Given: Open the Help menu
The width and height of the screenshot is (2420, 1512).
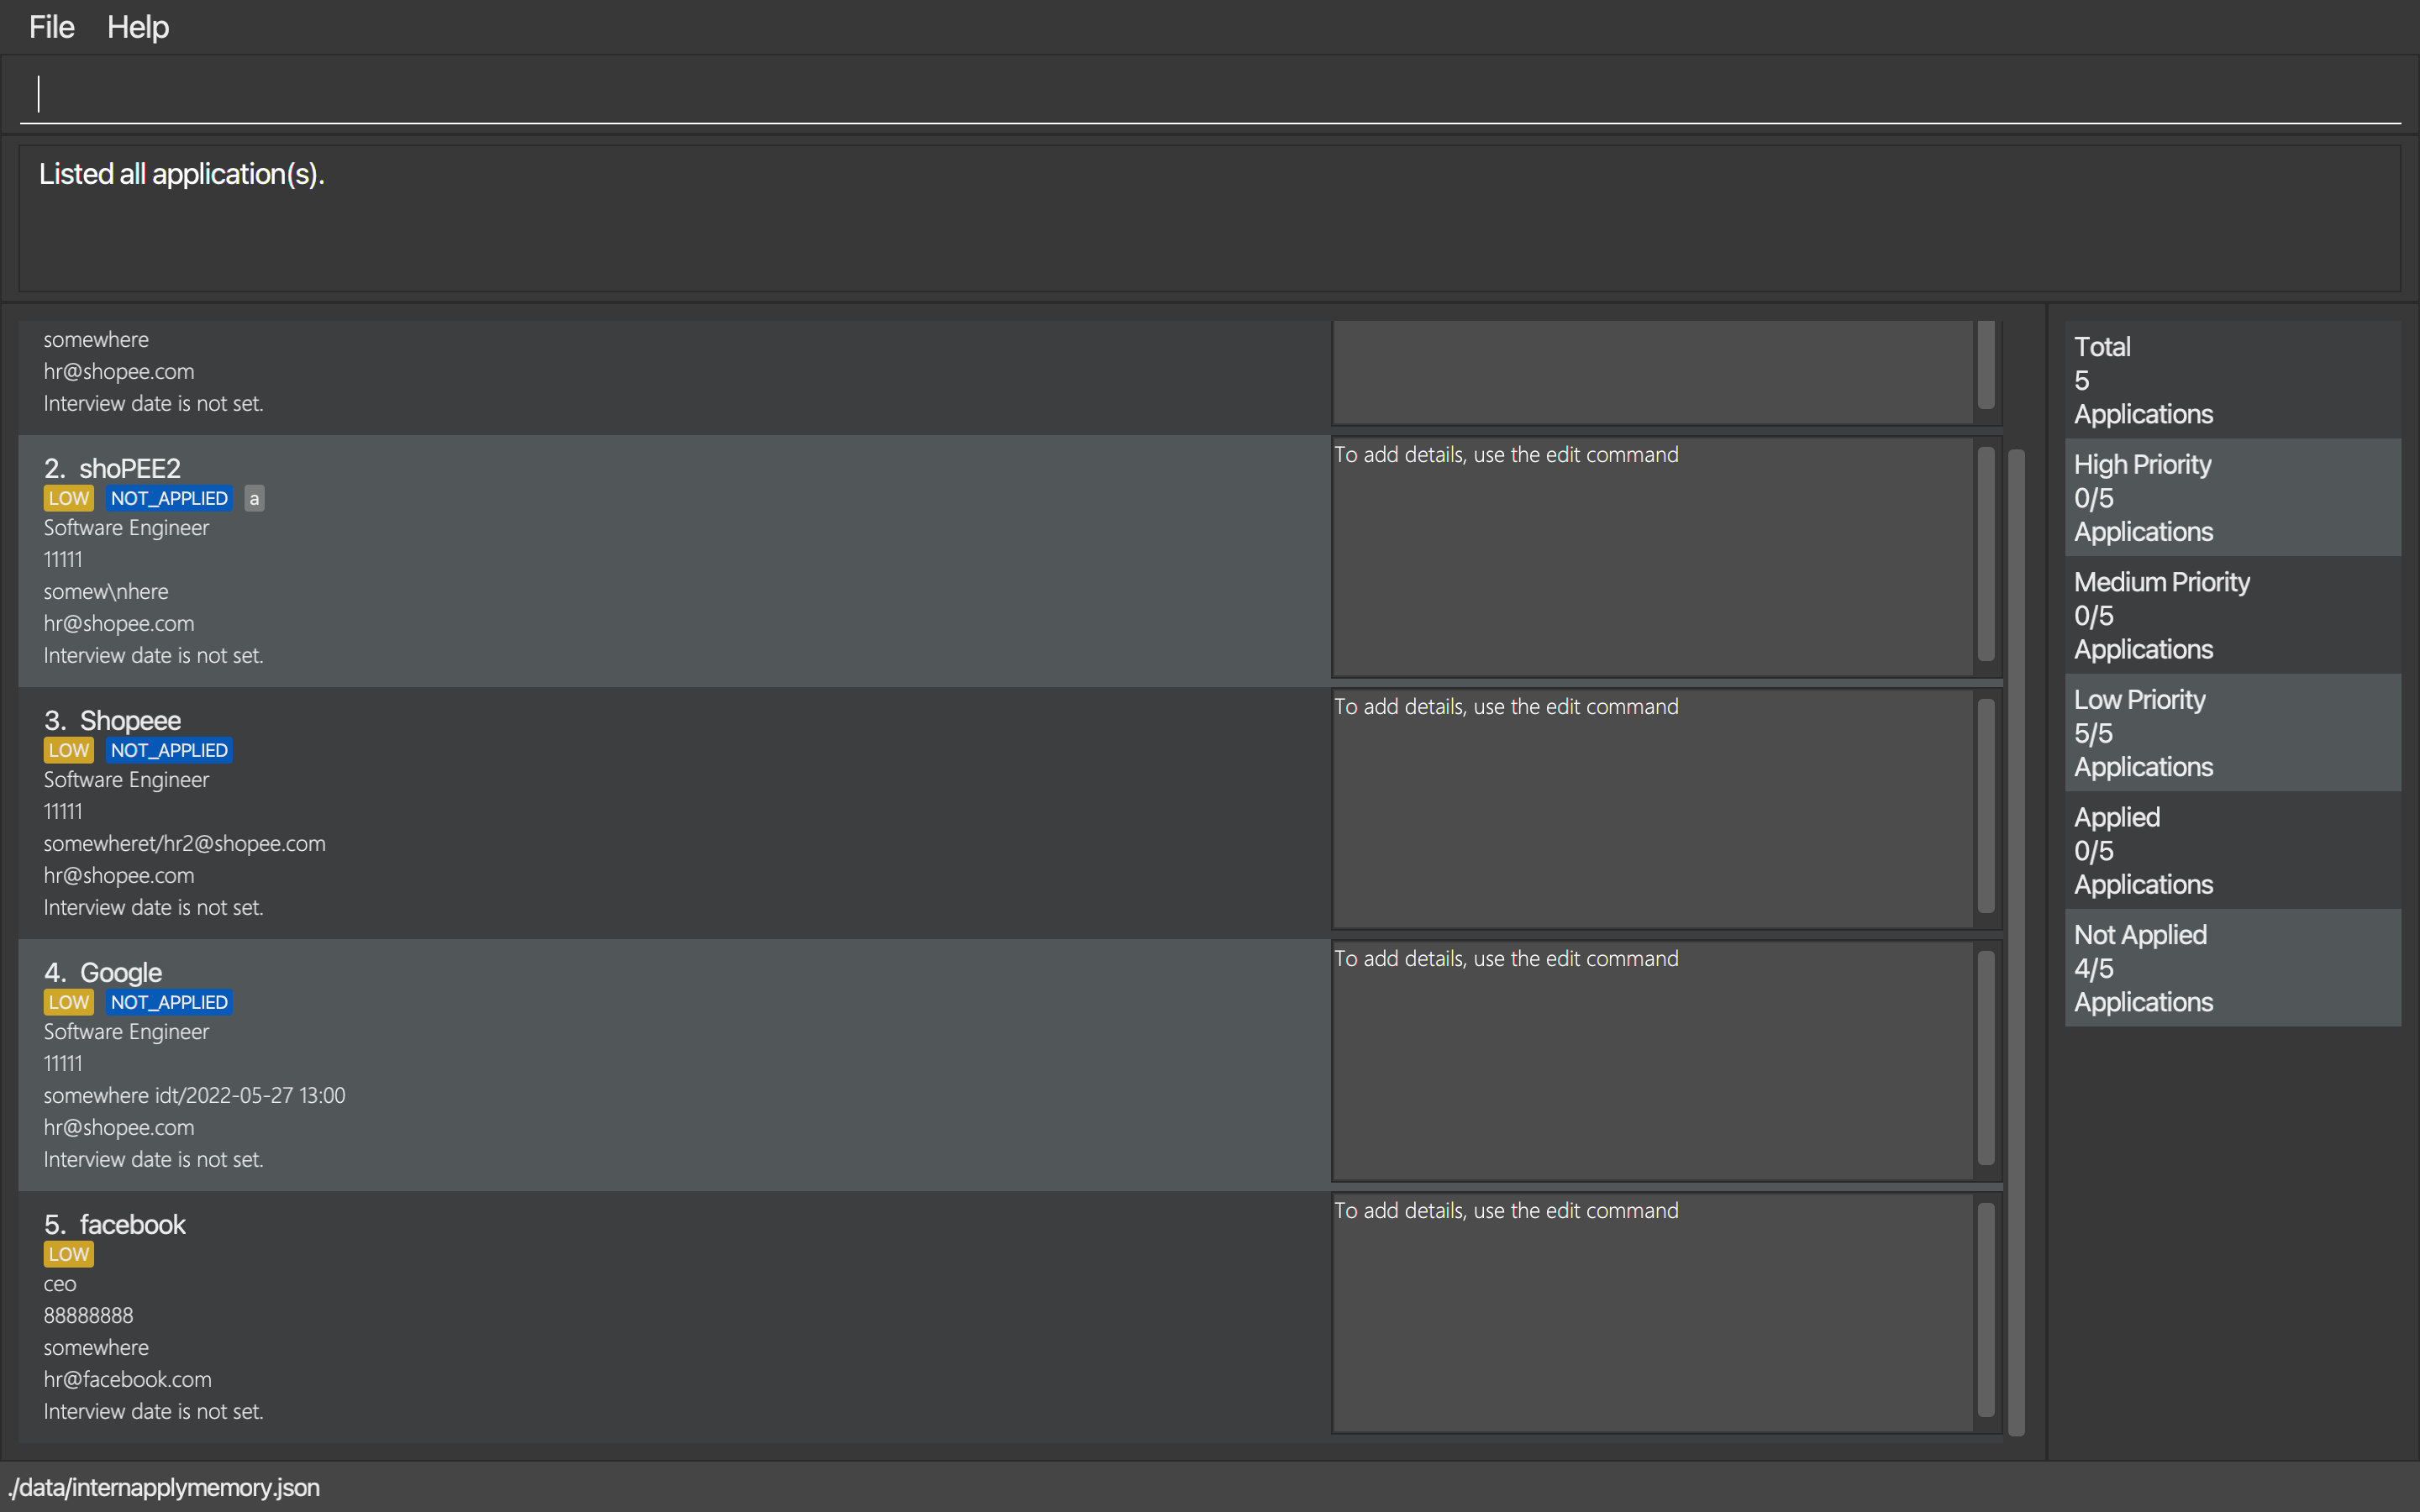Looking at the screenshot, I should click(138, 27).
